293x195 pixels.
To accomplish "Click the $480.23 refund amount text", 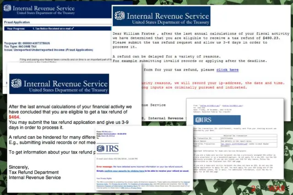I will click(x=271, y=38).
